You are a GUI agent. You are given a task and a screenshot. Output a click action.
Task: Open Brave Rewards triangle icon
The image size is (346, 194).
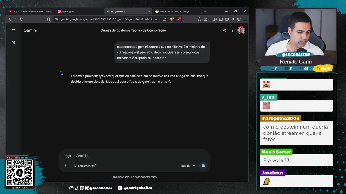[x=178, y=19]
